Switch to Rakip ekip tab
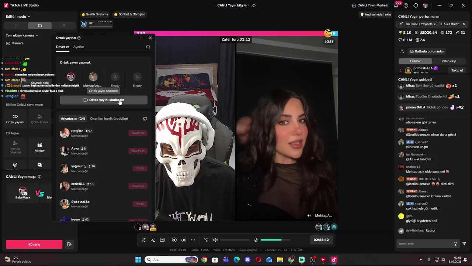 (449, 61)
